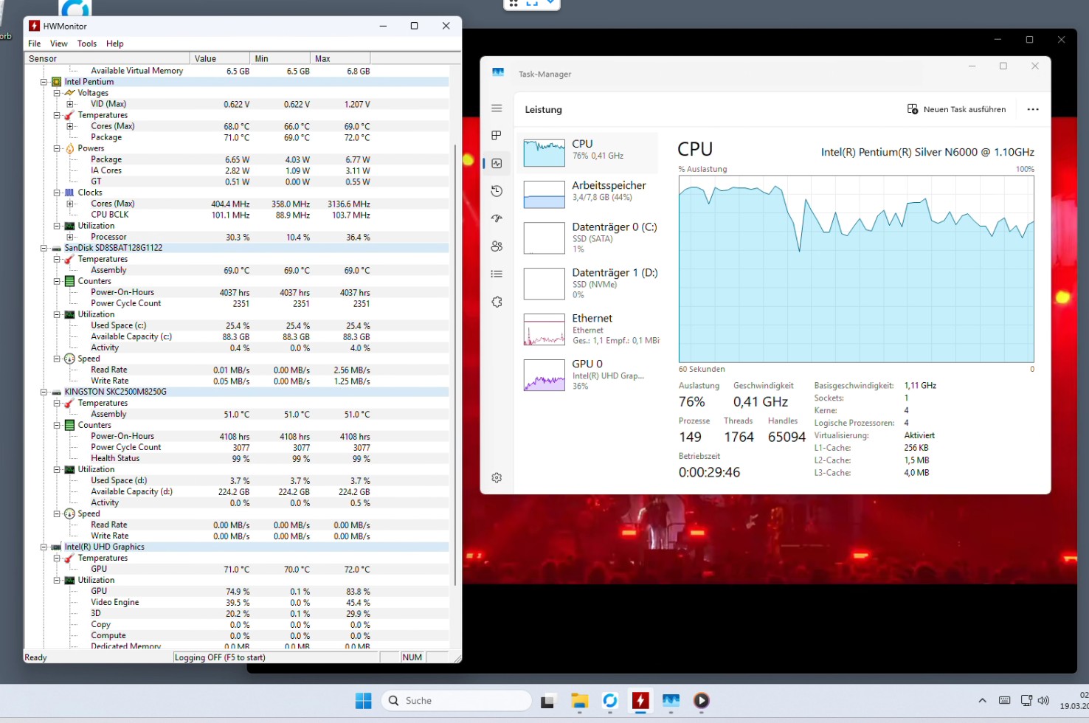Screen dimensions: 1089x723
Task: Click the large CPU utilization graph
Action: 856,269
